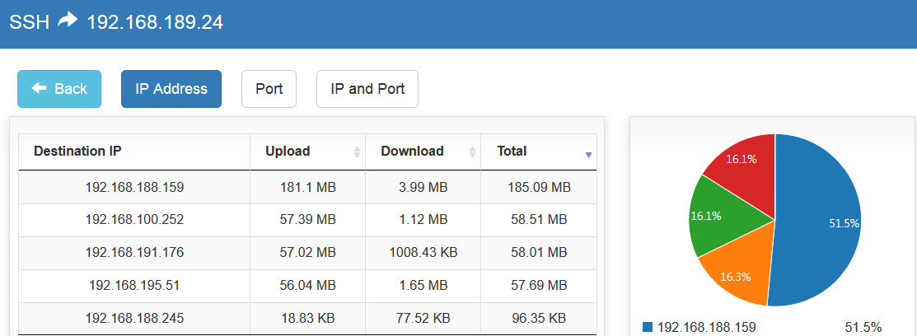Screen dimensions: 917x336
Task: Select the 192.168.195.51 table row
Action: (134, 286)
